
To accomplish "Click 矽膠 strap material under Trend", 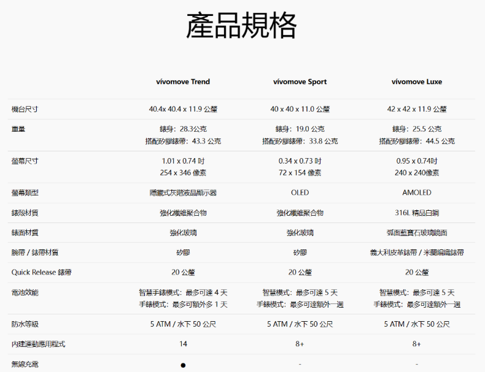I will [183, 252].
